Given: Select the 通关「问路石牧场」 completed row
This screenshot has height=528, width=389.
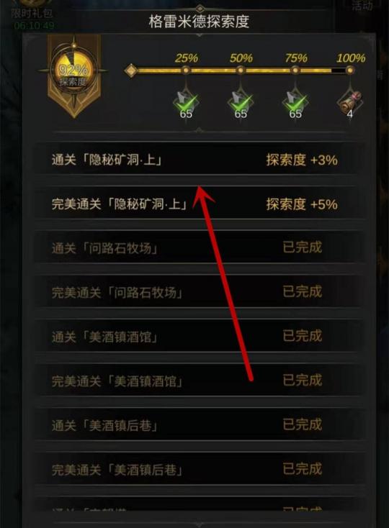Looking at the screenshot, I should tap(200, 248).
